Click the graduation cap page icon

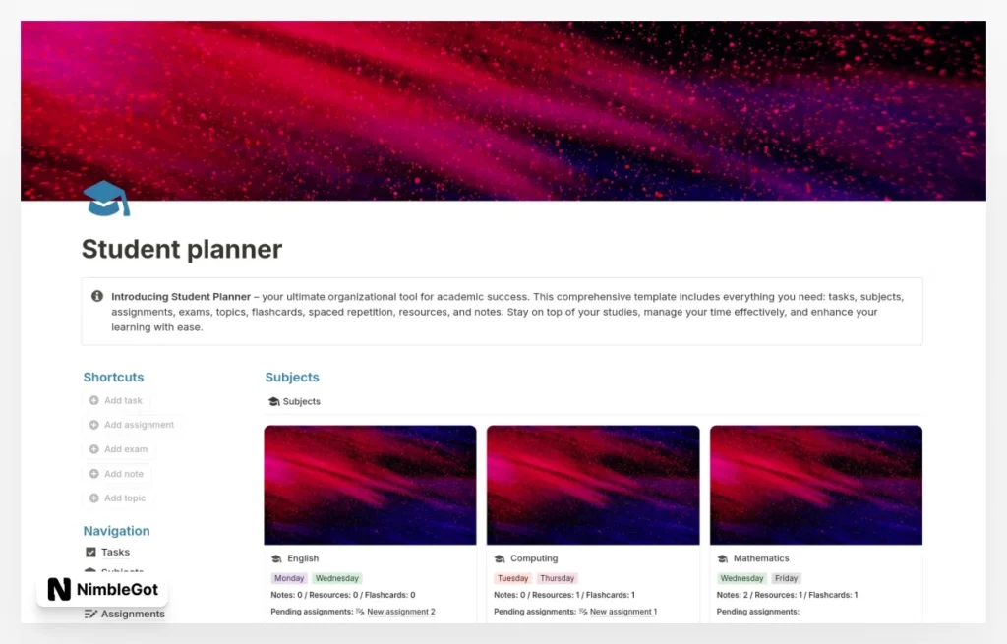tap(104, 199)
